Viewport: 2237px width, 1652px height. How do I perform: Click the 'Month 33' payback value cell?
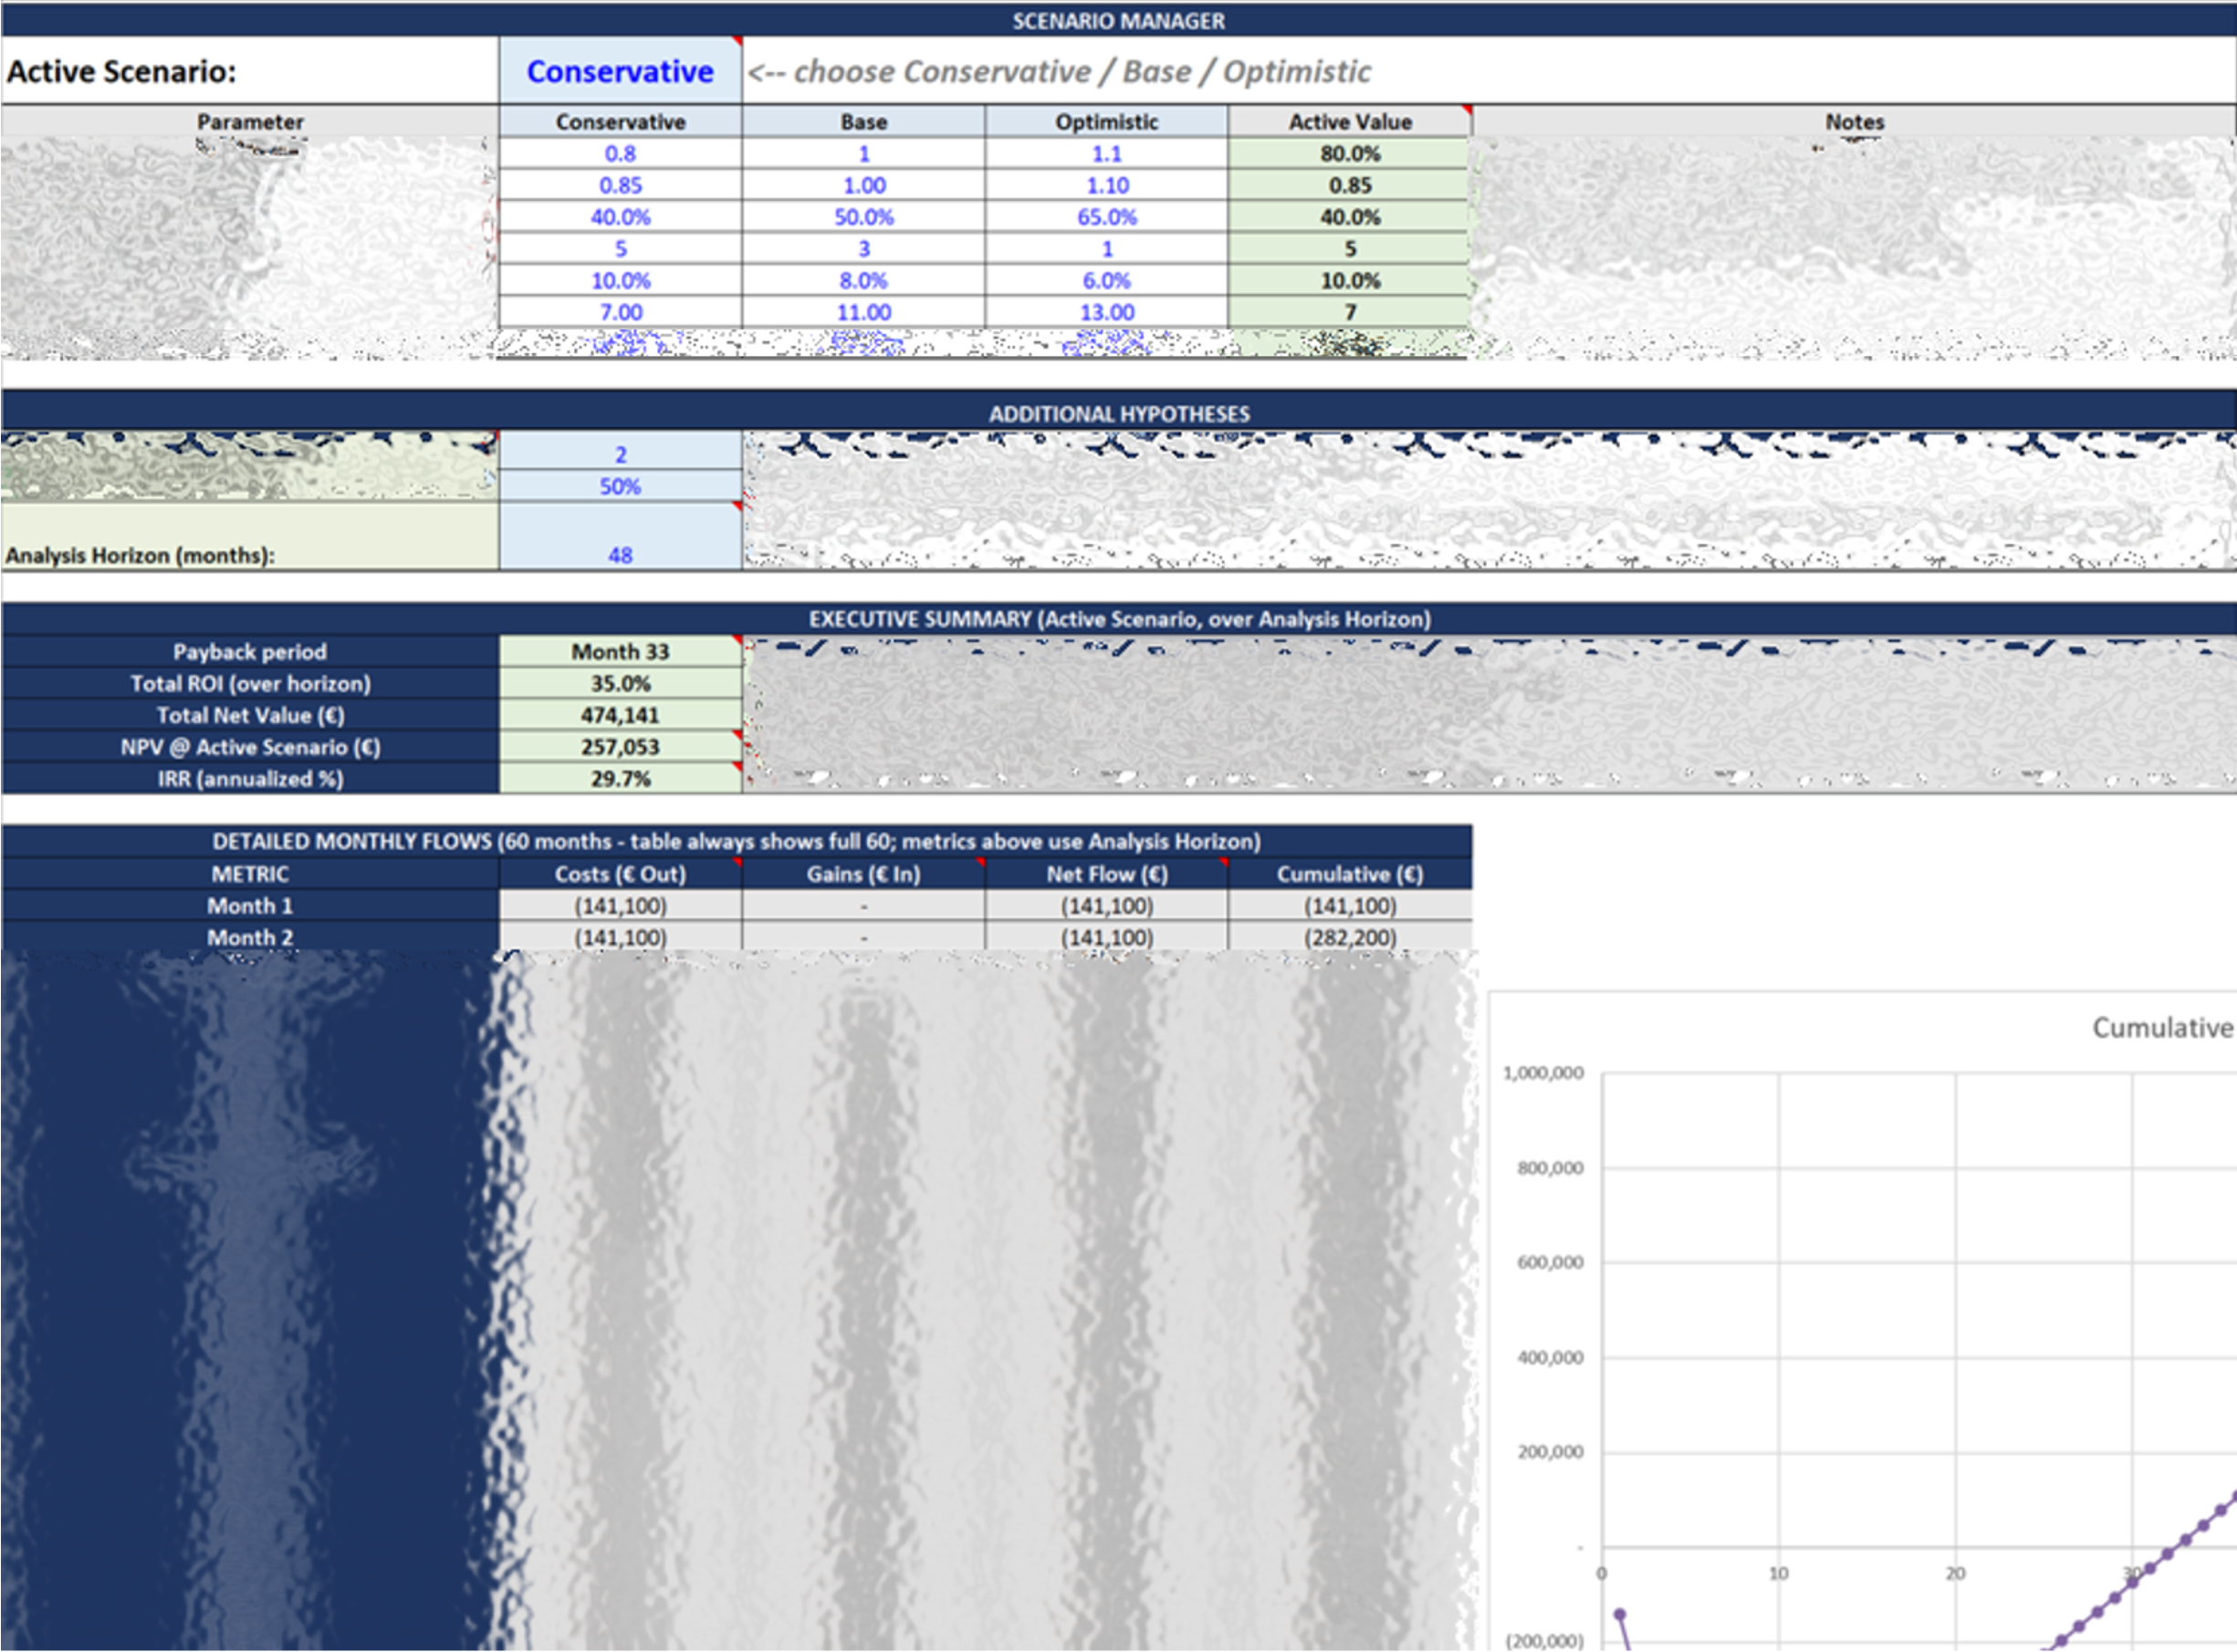[620, 651]
